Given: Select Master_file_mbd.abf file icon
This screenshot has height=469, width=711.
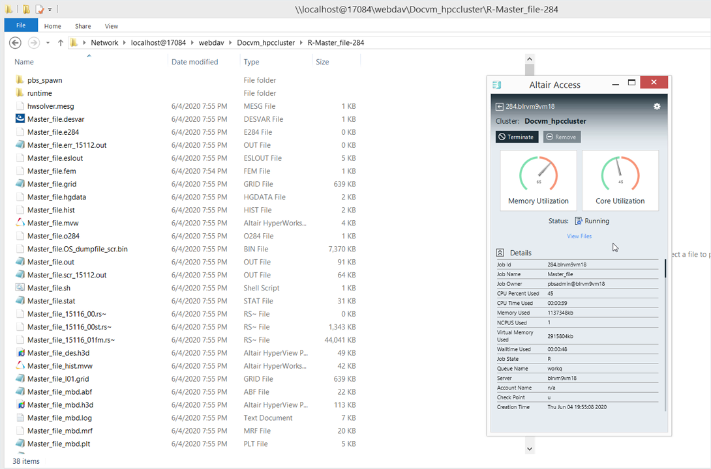Looking at the screenshot, I should point(20,391).
